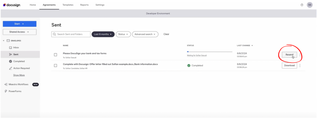Screen dimensions: 317x118
Task: Click the Completed checkmark sidebar icon
Action: coord(11,61)
